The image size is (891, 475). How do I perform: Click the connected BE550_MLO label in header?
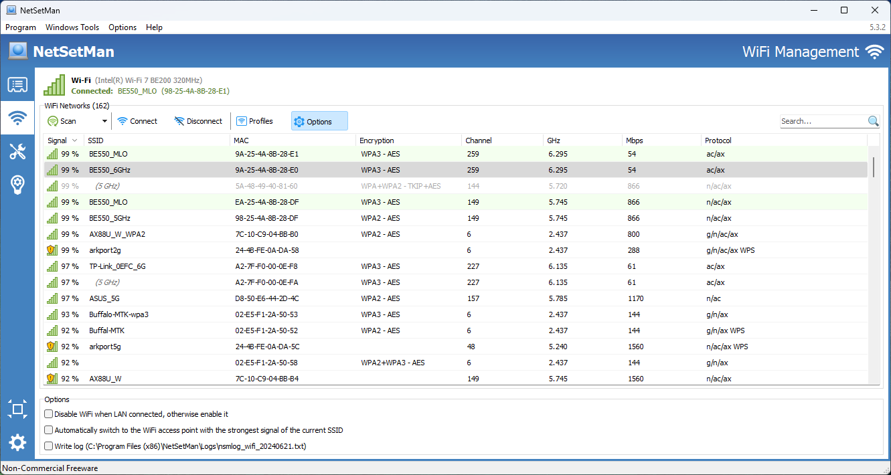click(137, 91)
